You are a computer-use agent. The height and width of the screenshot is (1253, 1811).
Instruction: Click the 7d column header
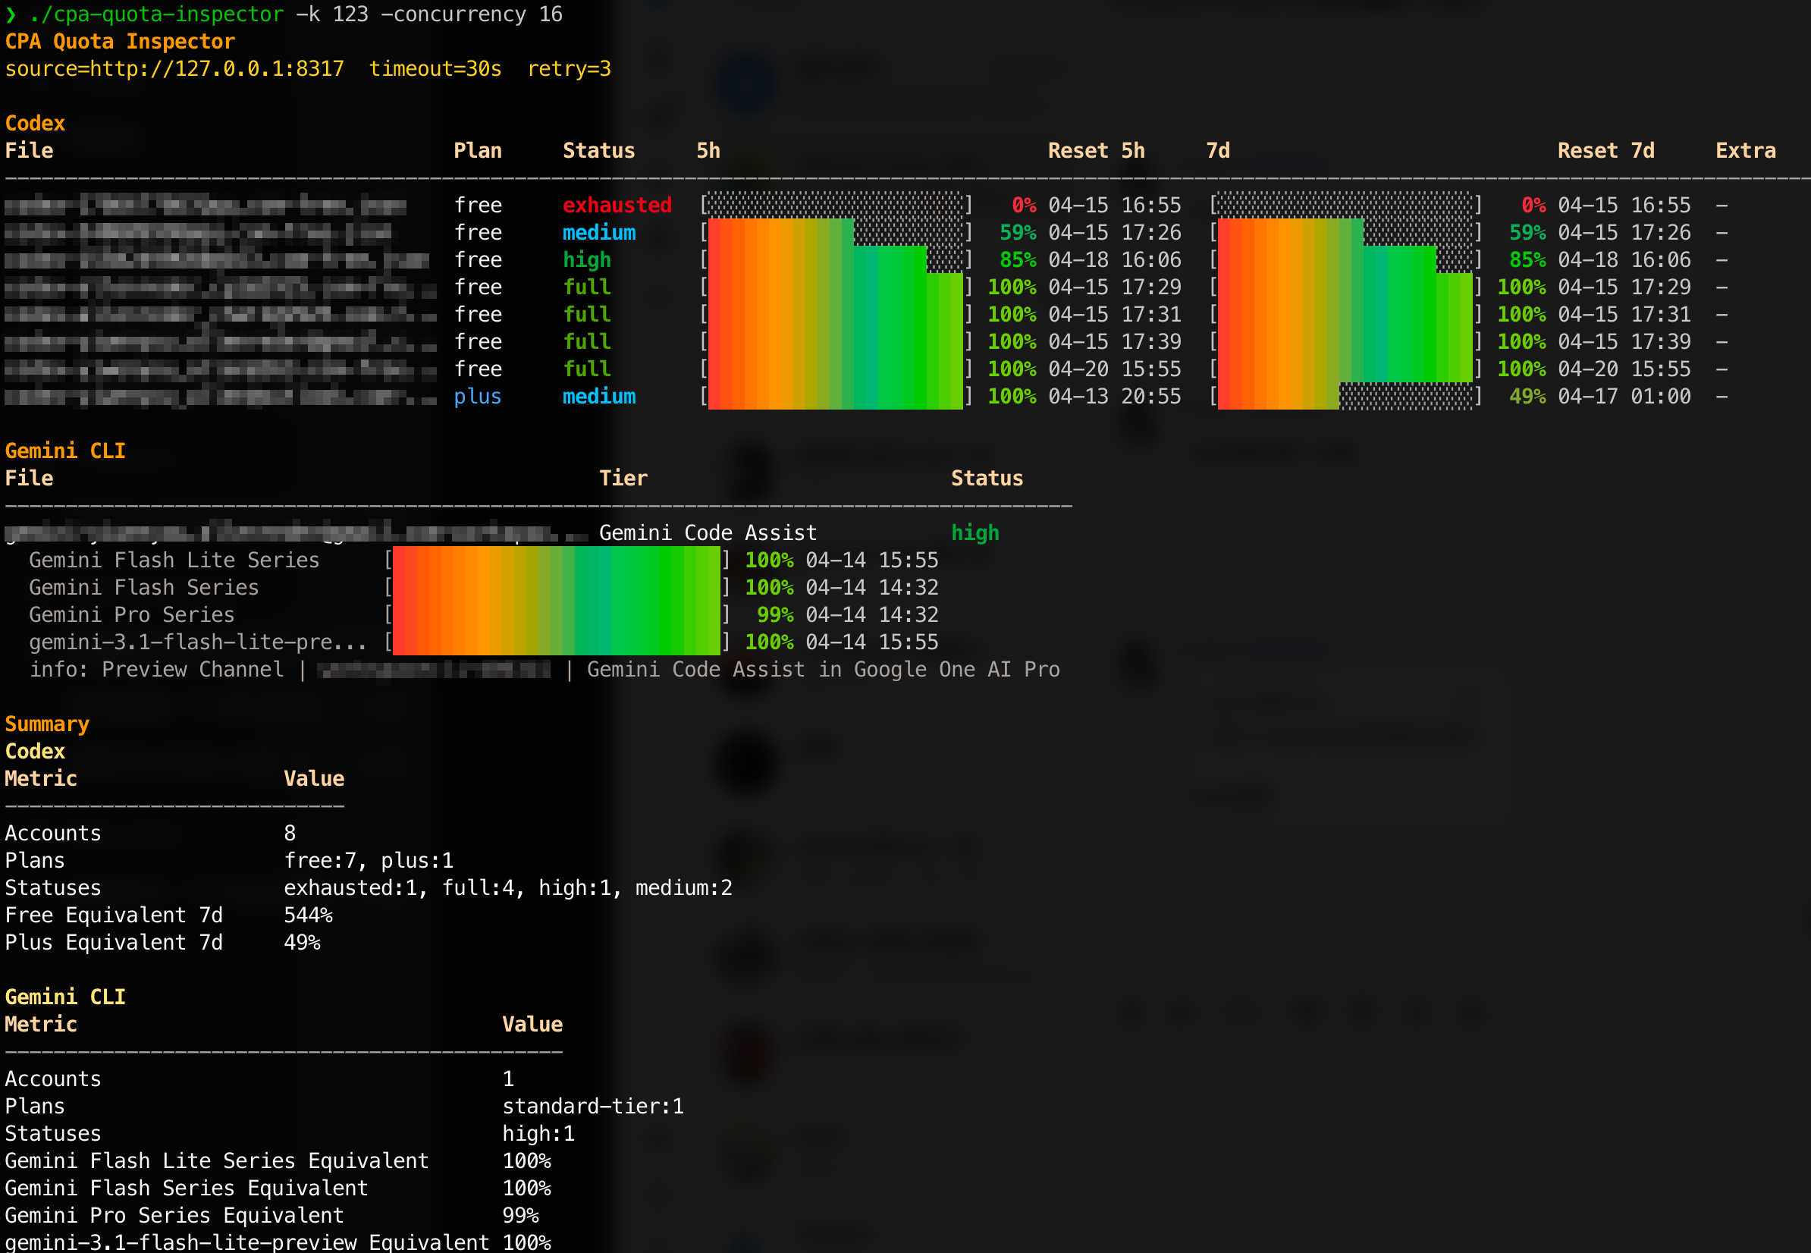[x=1217, y=151]
